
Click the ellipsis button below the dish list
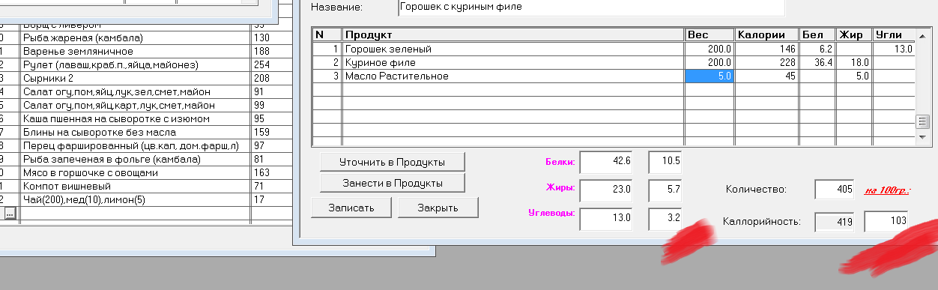tap(10, 214)
